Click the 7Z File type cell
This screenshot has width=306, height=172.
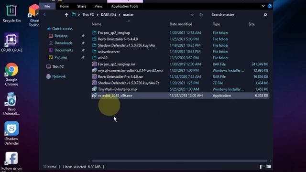(x=218, y=83)
